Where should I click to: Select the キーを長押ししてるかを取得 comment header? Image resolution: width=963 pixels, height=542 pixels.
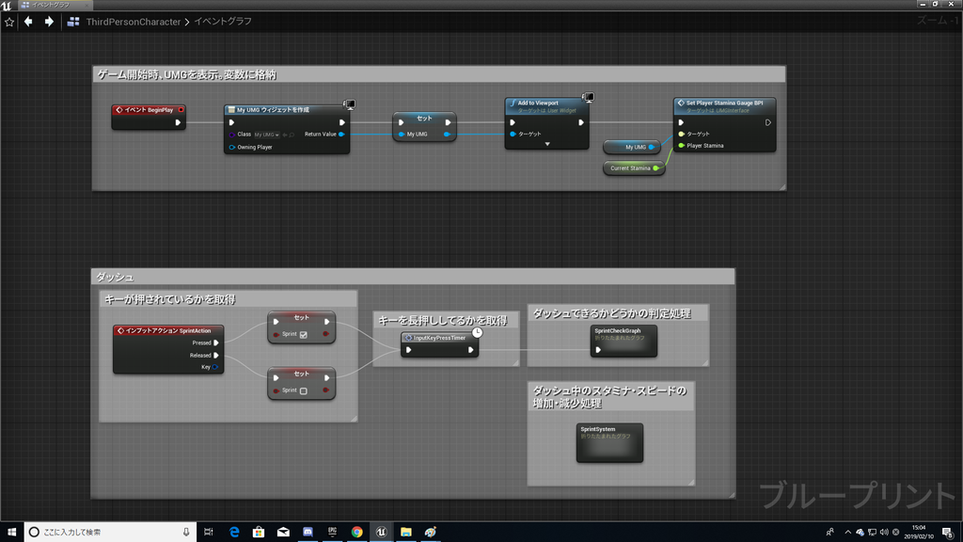(x=444, y=320)
